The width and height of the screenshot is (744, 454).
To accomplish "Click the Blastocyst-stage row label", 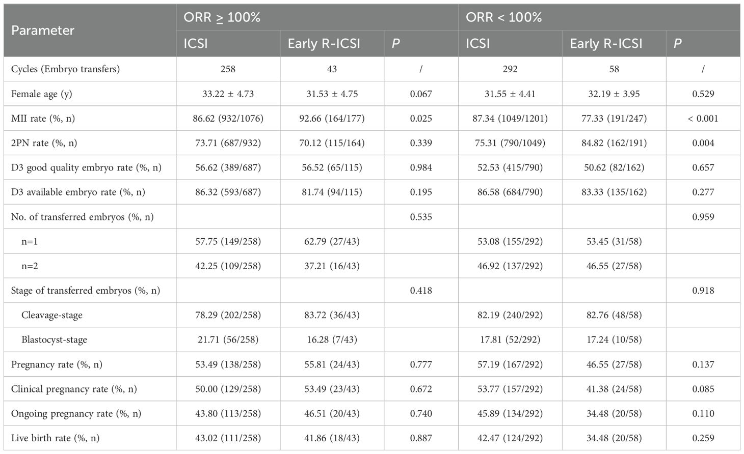I will pos(54,339).
